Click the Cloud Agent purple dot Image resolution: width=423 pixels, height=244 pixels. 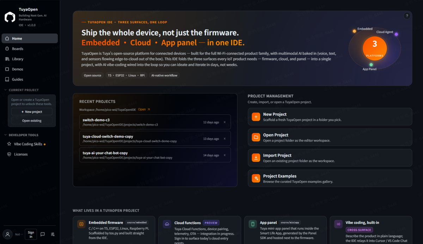[396, 34]
